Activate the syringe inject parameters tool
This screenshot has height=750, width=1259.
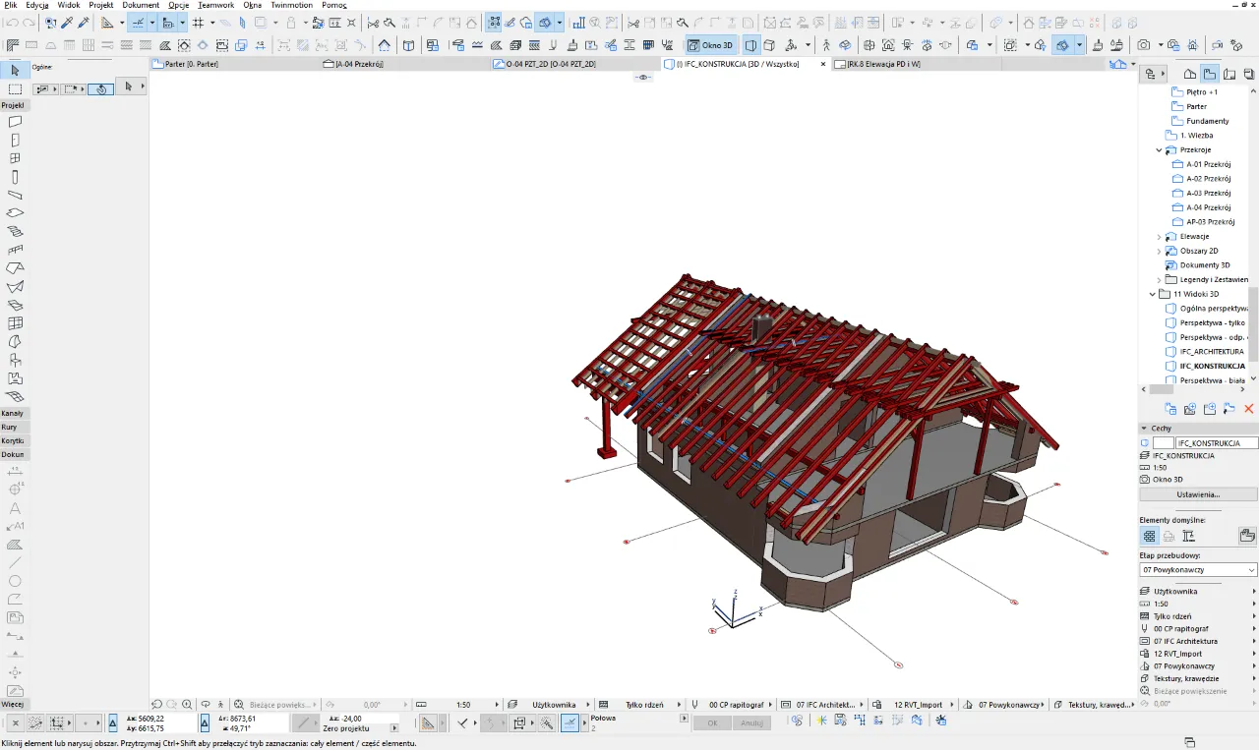83,22
